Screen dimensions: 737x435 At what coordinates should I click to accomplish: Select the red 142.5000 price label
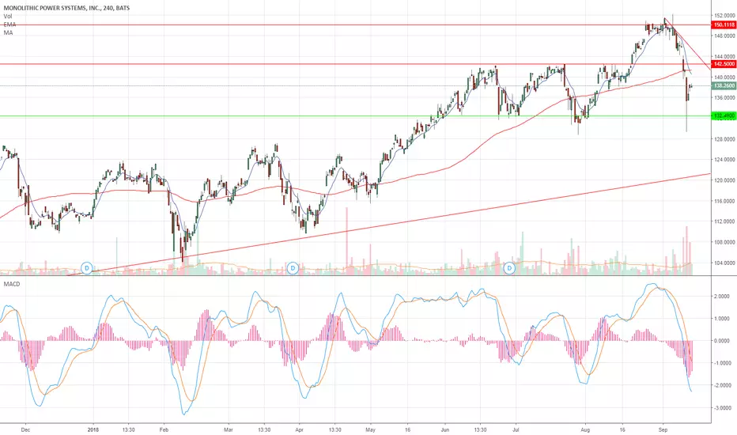pos(724,64)
